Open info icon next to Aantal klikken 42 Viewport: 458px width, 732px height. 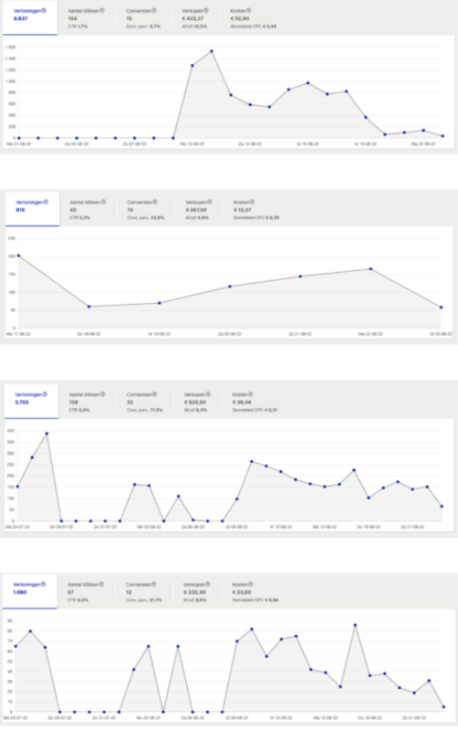(x=104, y=202)
